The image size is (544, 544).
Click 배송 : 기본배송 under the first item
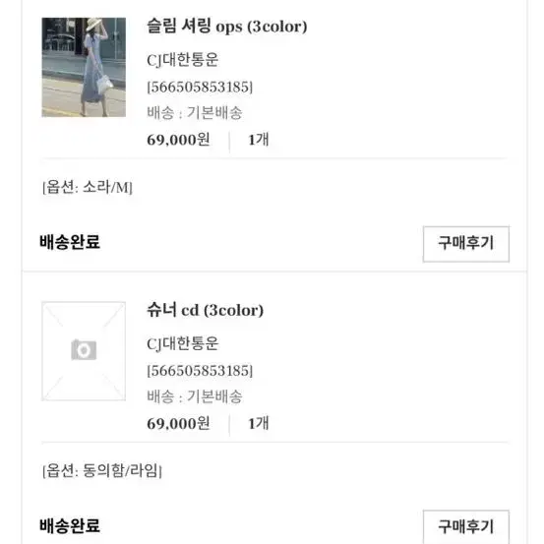click(x=195, y=113)
